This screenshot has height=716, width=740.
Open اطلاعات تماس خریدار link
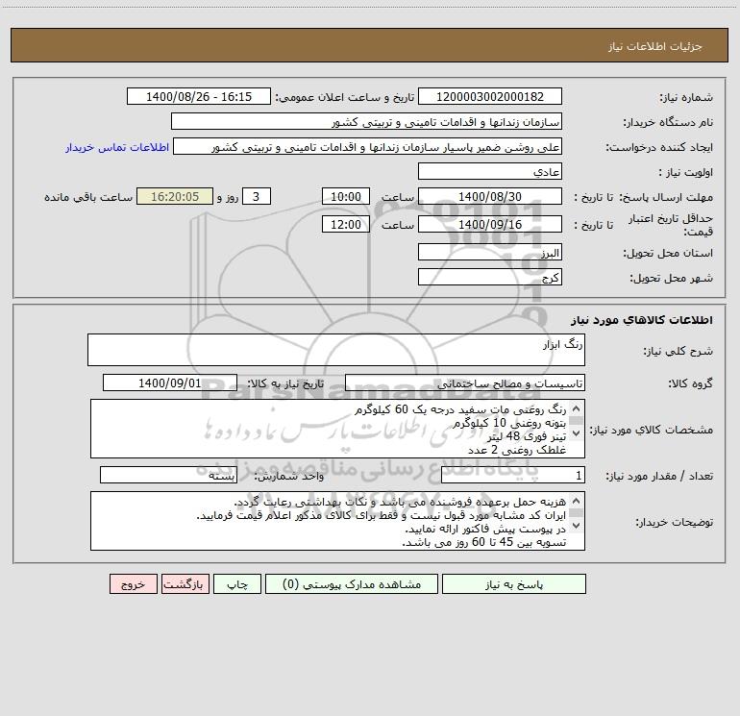pos(117,147)
